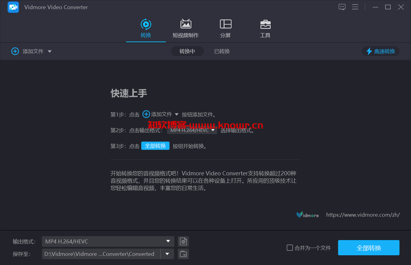Click the plus icon in step 1 guide
Image resolution: width=411 pixels, height=265 pixels.
pyautogui.click(x=146, y=114)
